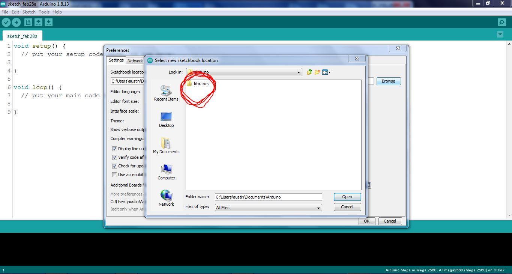Screen dimensions: 512x274
Task: Restore down the Arduino main window
Action: [488, 3]
